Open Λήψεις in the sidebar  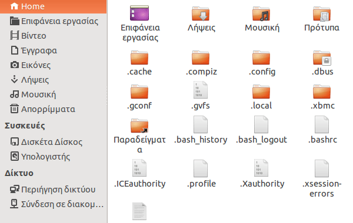(53, 80)
